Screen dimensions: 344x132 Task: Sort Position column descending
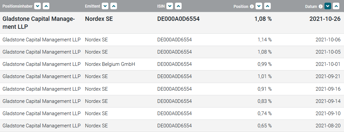[259, 6]
